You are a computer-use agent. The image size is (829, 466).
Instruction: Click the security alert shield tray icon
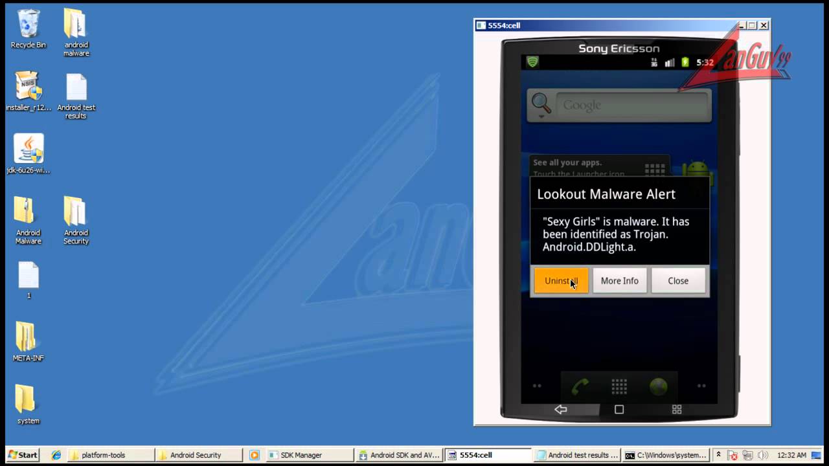pyautogui.click(x=733, y=455)
